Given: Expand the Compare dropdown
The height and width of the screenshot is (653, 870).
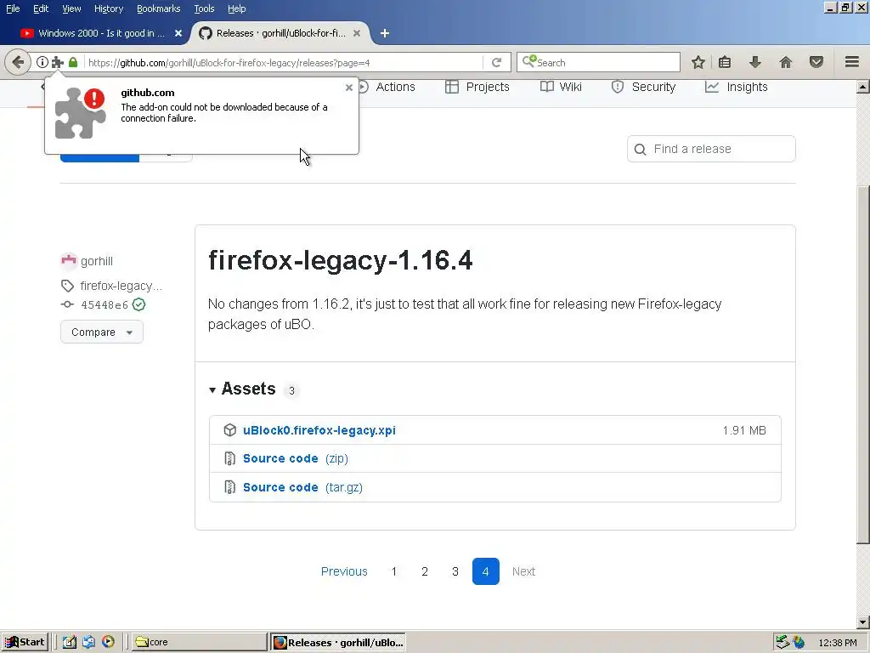Looking at the screenshot, I should [x=102, y=332].
